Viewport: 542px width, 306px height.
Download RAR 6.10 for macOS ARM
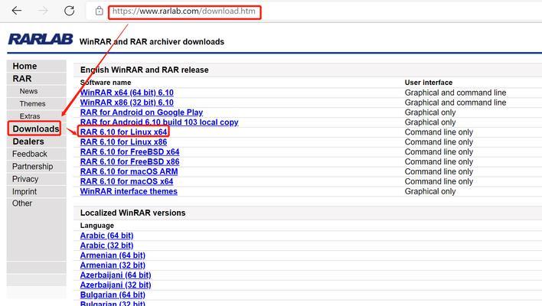tap(129, 171)
